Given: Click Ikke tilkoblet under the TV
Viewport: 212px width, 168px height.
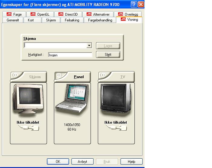Looking at the screenshot, I should click(116, 122).
